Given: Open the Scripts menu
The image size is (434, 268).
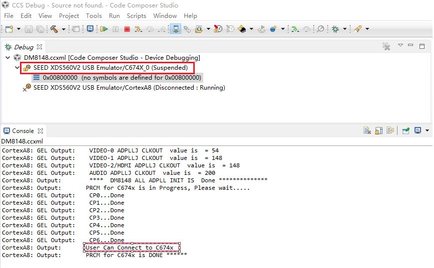Looking at the screenshot, I should [x=136, y=16].
